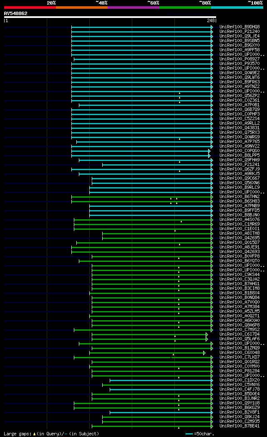Image resolution: width=267 pixels, height=437 pixels.
Task: Click the UniRef100_Q6ZFJ9 label
Action: [x=239, y=169]
